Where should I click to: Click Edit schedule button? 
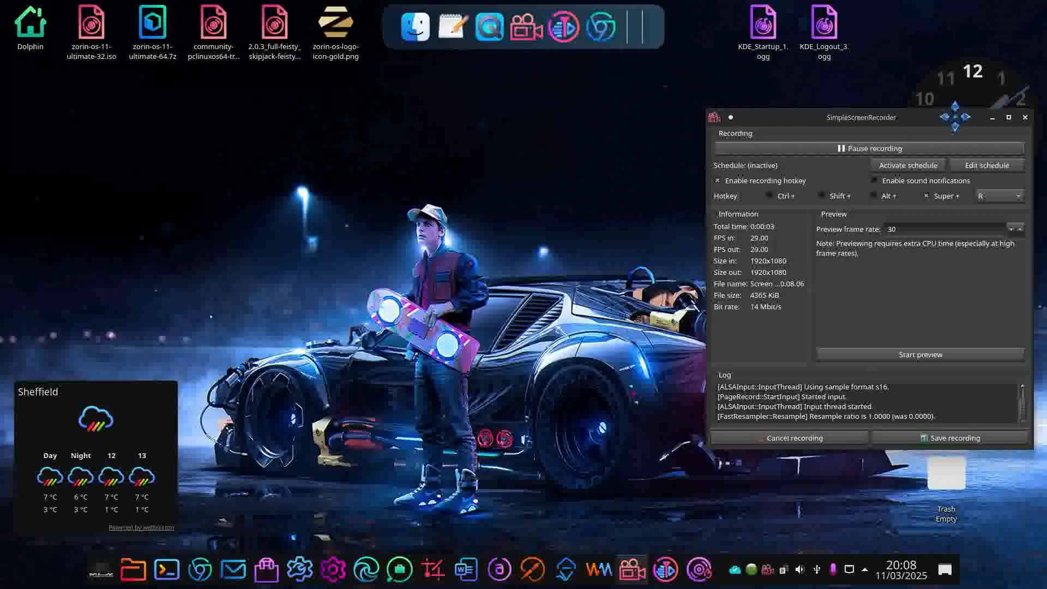pos(987,165)
